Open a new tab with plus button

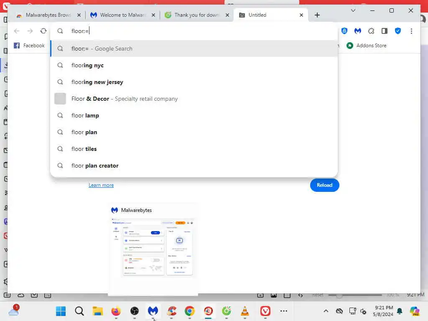click(x=317, y=15)
